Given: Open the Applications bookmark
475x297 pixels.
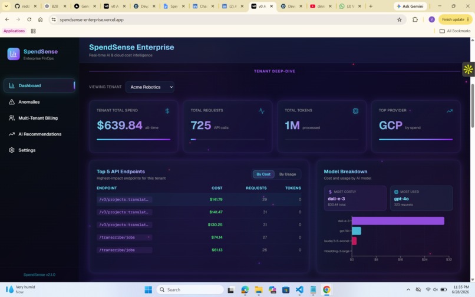Looking at the screenshot, I should [14, 31].
